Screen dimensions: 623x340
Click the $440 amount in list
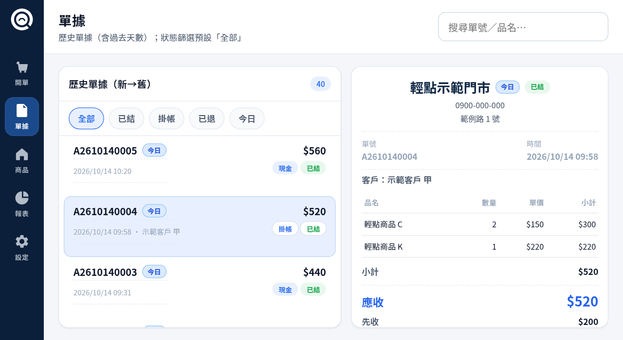pos(314,272)
